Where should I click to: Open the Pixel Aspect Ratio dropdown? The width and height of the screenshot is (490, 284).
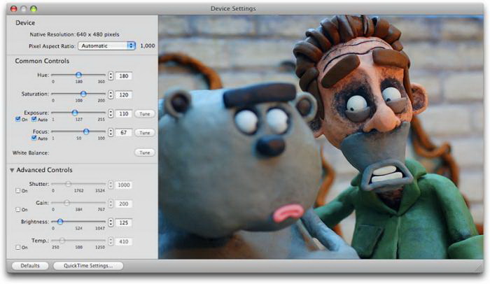click(106, 45)
